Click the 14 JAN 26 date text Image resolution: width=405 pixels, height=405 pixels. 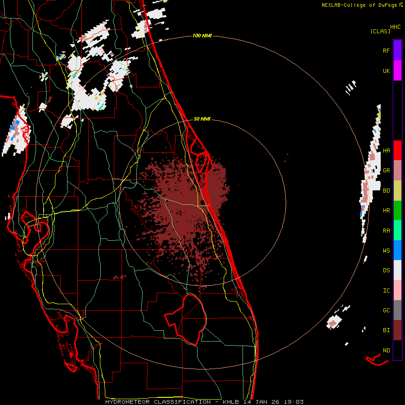261,402
